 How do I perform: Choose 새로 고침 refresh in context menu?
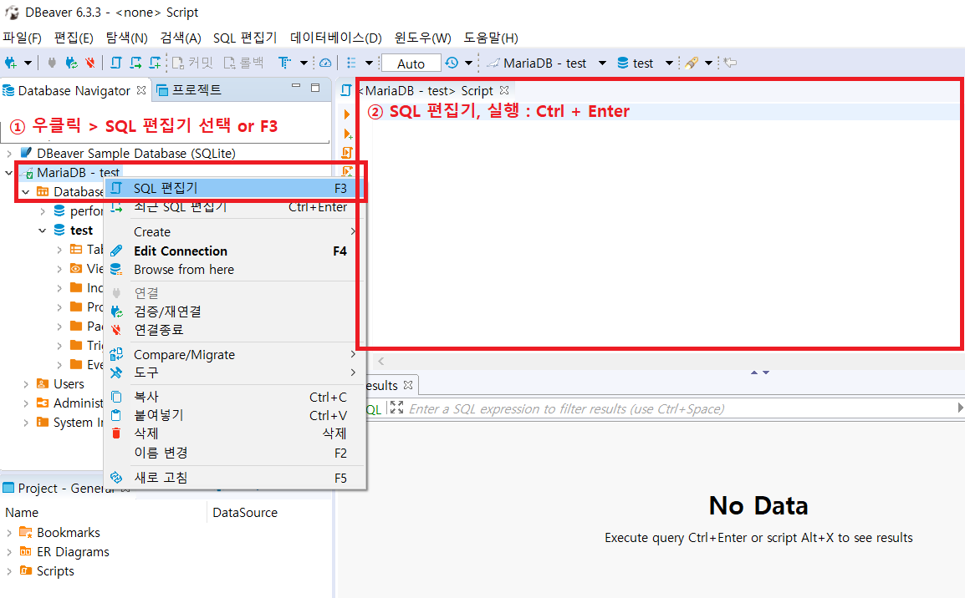pyautogui.click(x=236, y=478)
